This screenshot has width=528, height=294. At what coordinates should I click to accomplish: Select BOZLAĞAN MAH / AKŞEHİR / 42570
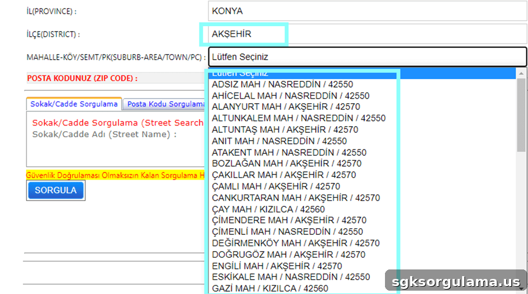tap(362, 164)
